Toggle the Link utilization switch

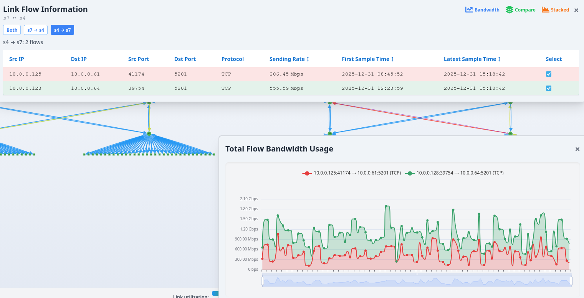click(215, 294)
